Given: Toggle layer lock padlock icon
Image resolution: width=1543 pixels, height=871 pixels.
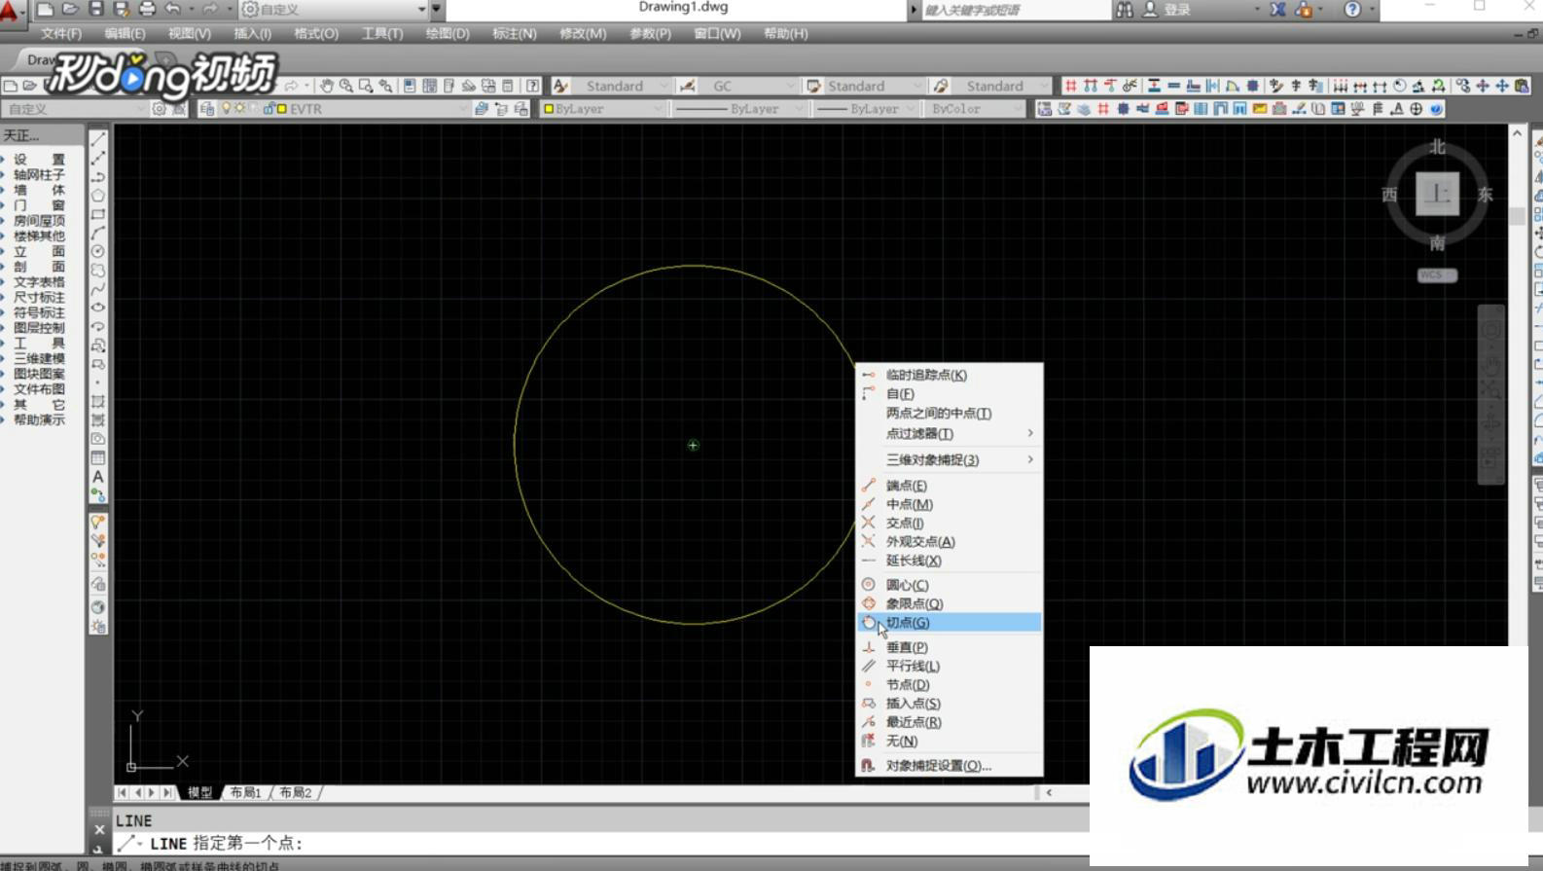Looking at the screenshot, I should (269, 109).
